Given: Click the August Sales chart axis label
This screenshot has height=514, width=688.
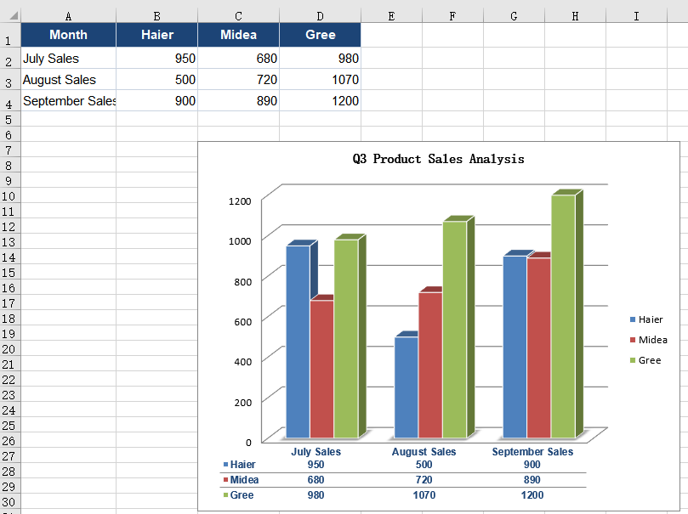Looking at the screenshot, I should 424,452.
